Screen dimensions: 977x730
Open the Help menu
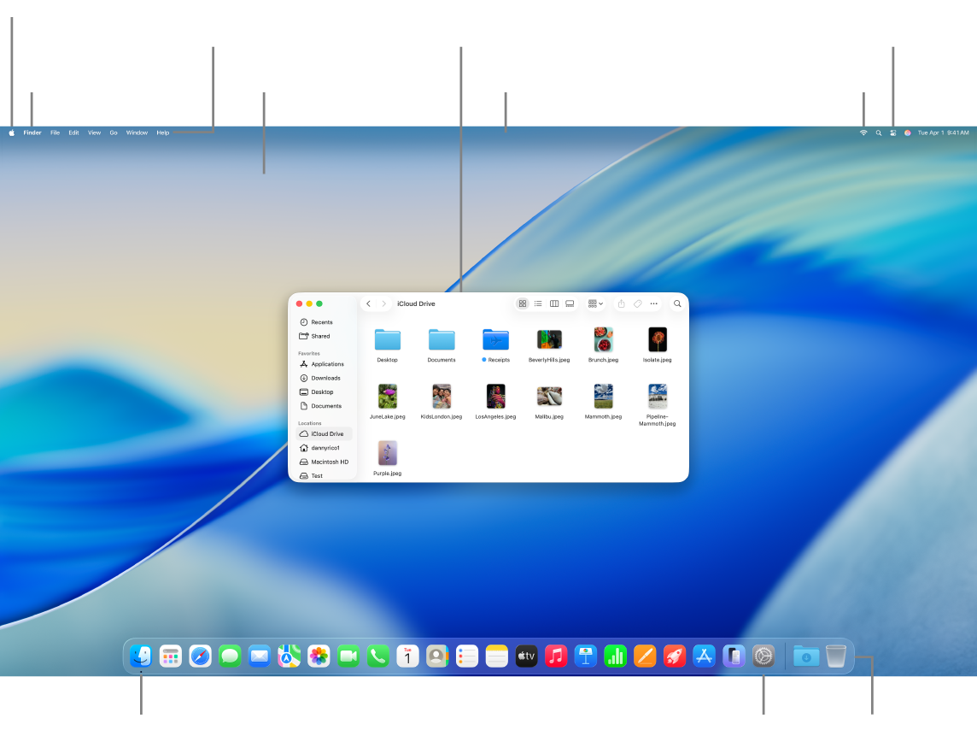click(162, 132)
